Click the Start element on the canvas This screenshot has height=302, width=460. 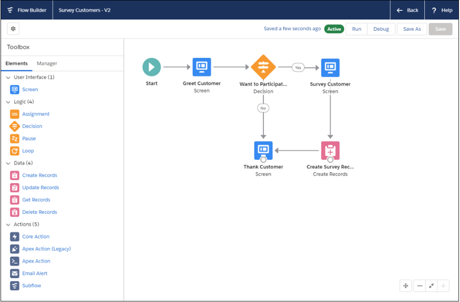151,67
